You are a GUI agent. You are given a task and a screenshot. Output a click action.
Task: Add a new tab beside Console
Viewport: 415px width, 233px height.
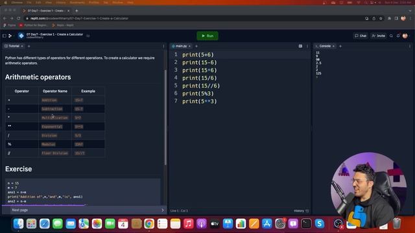point(340,46)
